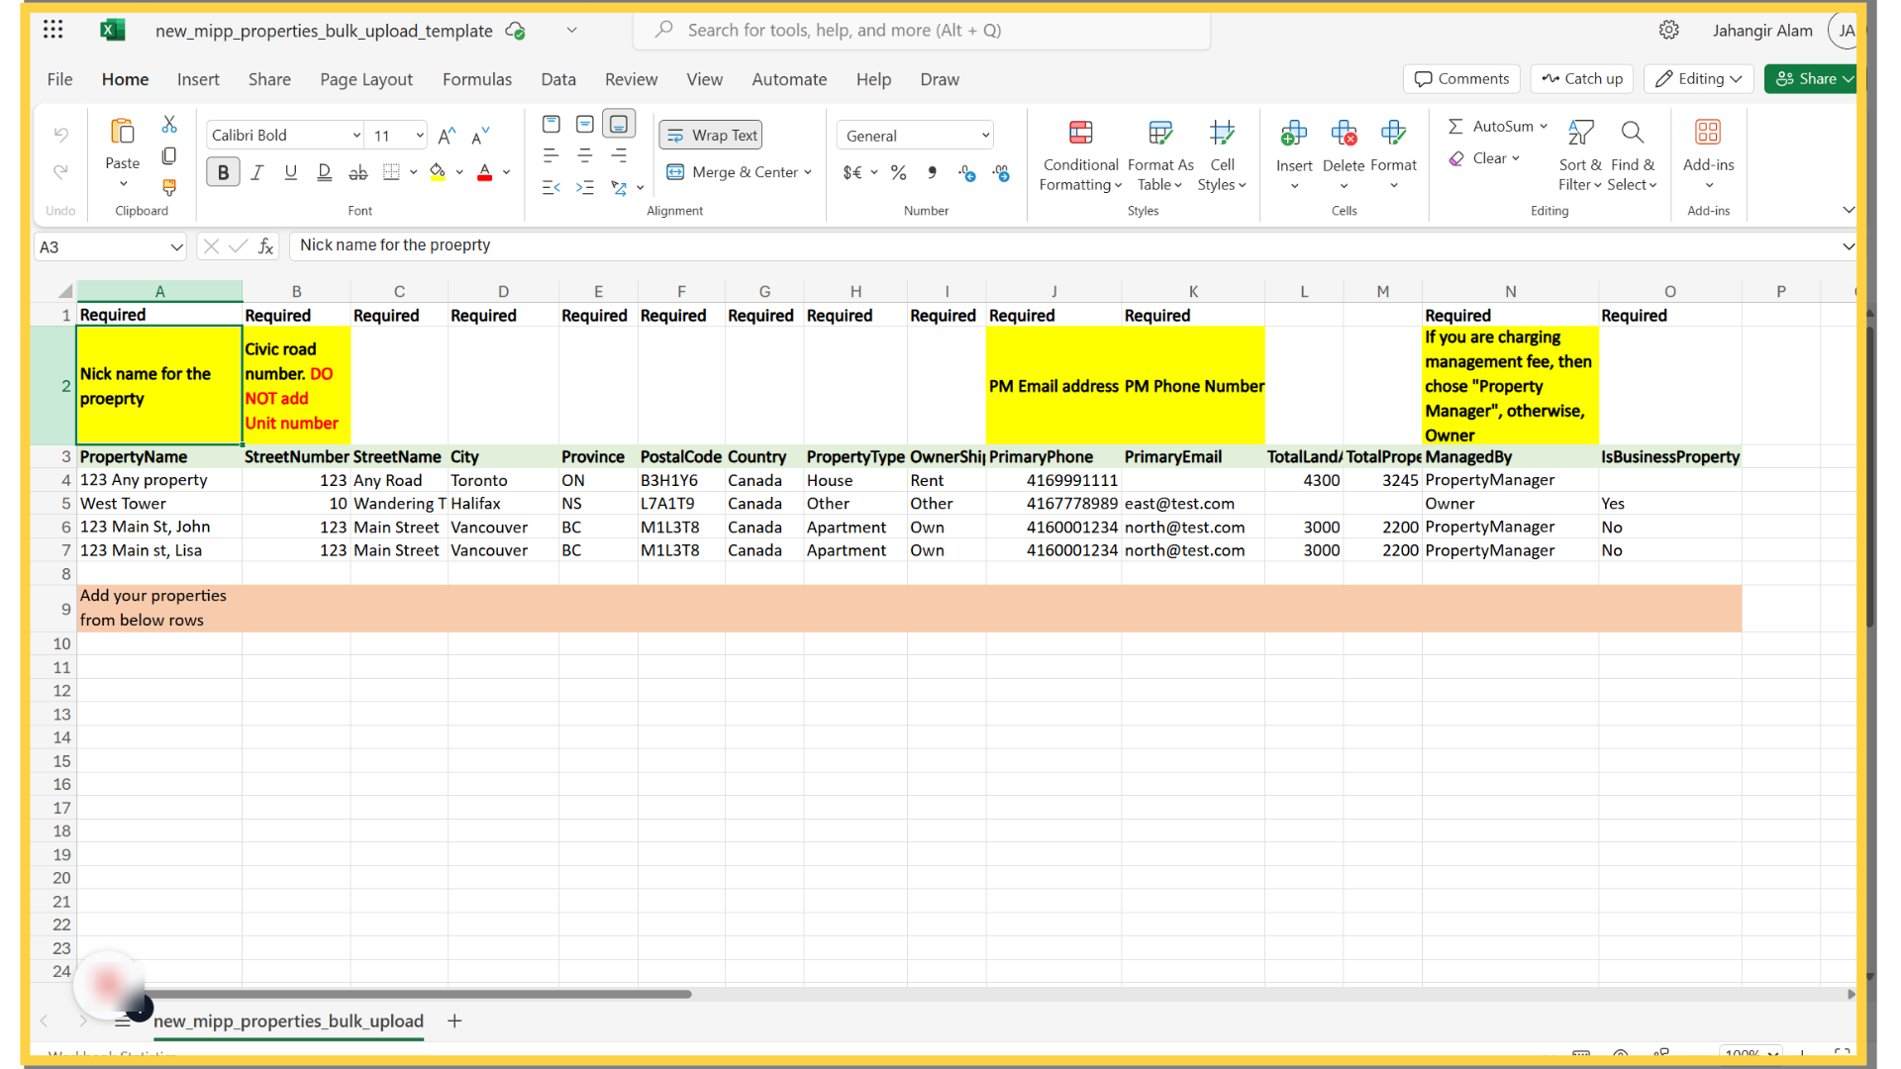Open the Sort & Filter button
This screenshot has width=1901, height=1069.
pos(1580,156)
